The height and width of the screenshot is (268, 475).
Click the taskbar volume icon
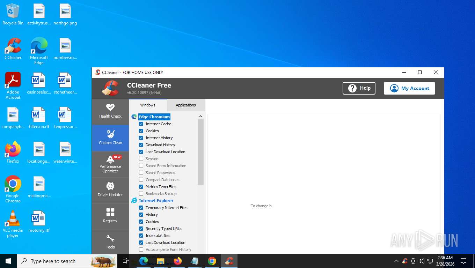(421, 261)
